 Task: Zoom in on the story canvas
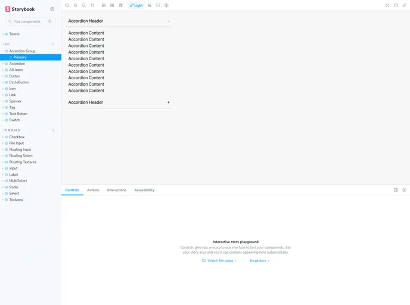point(75,5)
